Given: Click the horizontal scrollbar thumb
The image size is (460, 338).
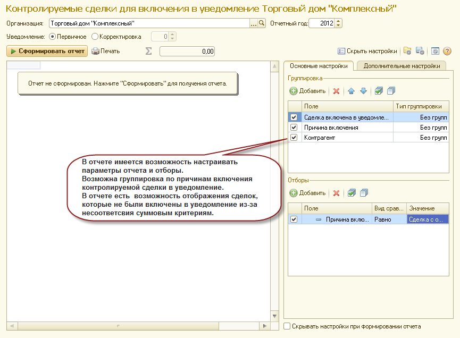Looking at the screenshot, I should (118, 326).
